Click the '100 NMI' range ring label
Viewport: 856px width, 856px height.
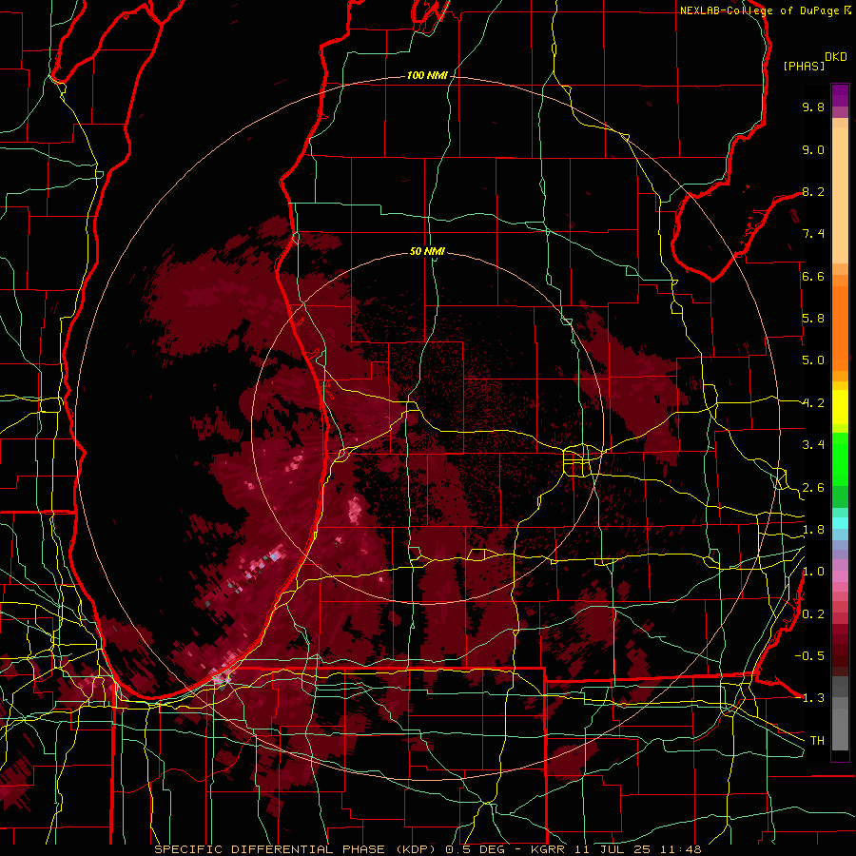tap(427, 75)
